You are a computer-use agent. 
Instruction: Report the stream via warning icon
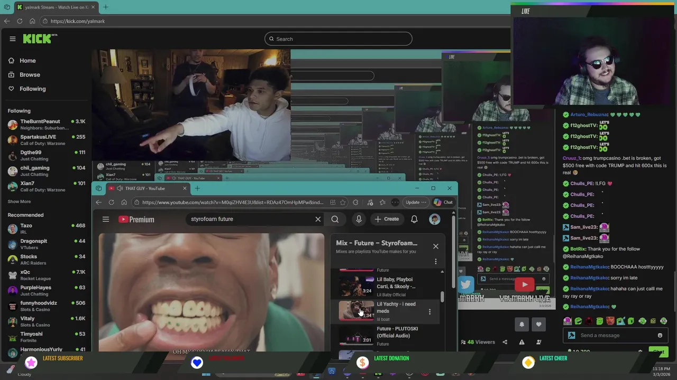522,342
